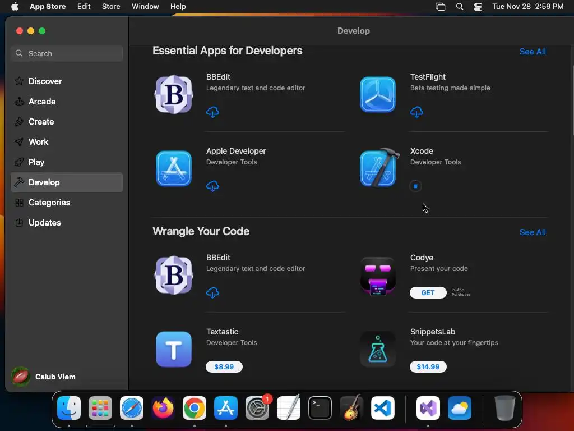Open the TestFlight title text
The height and width of the screenshot is (431, 574).
tap(428, 77)
